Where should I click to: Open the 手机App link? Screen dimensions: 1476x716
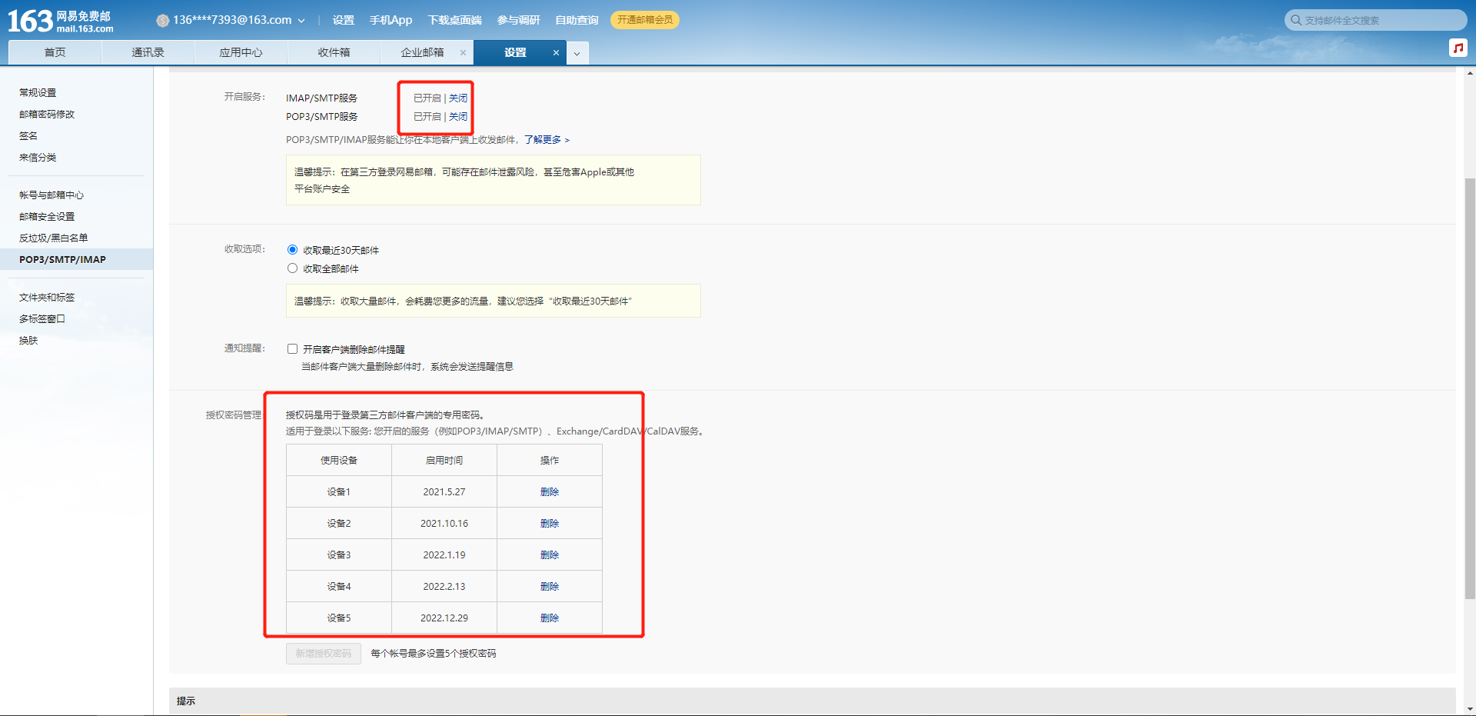tap(391, 20)
